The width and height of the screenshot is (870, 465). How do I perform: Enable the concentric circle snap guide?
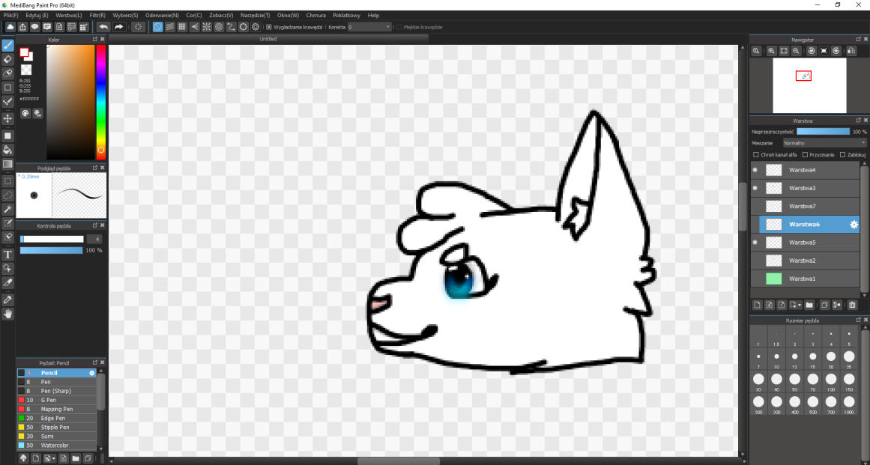coord(219,27)
